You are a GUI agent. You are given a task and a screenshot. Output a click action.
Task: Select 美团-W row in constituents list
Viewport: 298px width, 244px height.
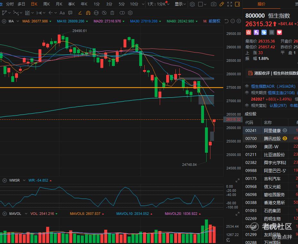point(270,146)
